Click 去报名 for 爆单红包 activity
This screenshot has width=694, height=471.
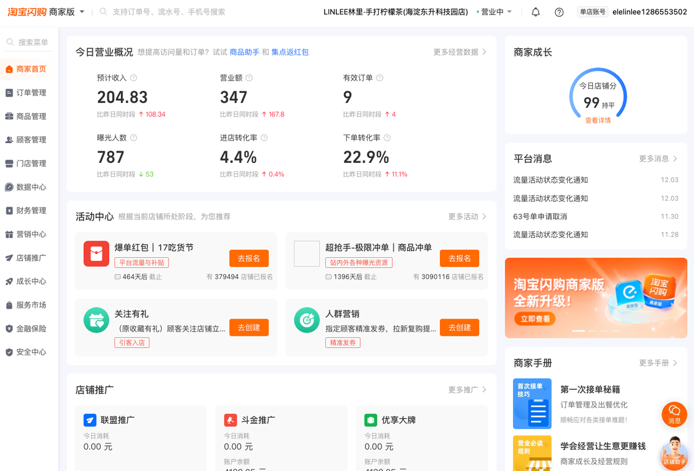[x=248, y=258]
